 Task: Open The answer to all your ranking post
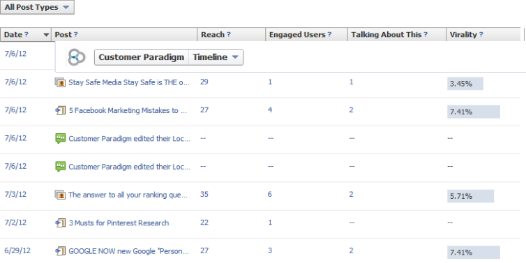click(128, 195)
